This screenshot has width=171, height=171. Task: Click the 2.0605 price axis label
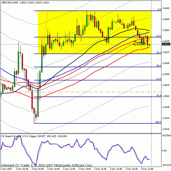pos(166,63)
